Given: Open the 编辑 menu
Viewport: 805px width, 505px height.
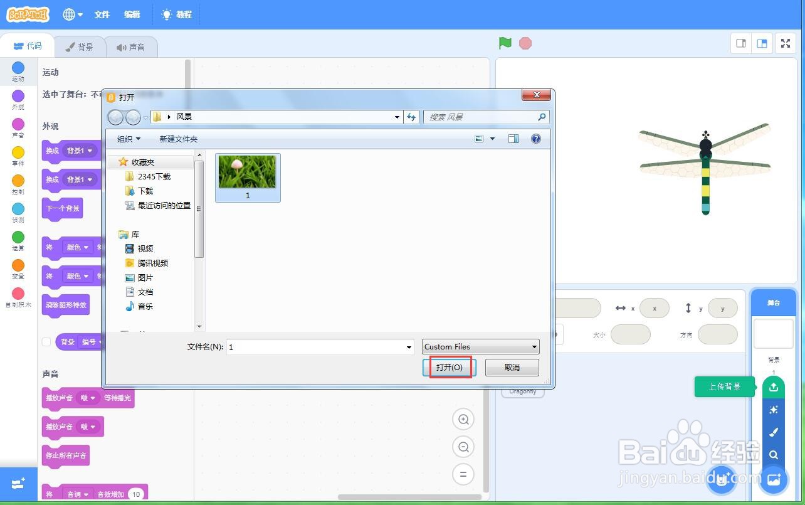Looking at the screenshot, I should tap(132, 14).
